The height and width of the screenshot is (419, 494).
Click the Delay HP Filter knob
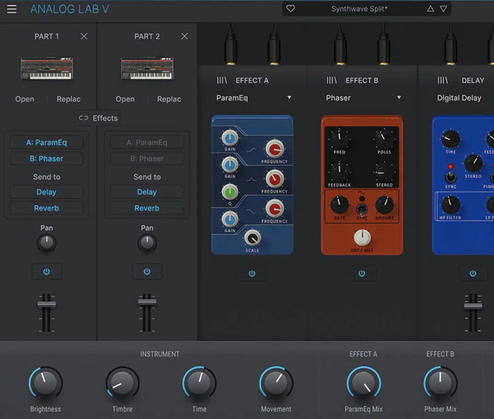tap(450, 204)
